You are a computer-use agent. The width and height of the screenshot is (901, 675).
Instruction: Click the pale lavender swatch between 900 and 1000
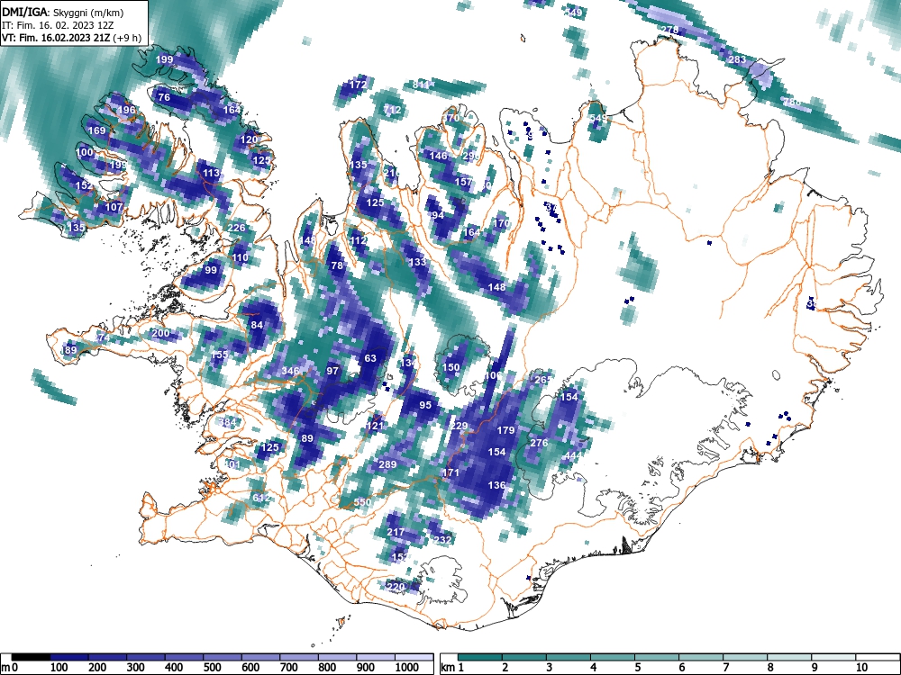(x=375, y=657)
